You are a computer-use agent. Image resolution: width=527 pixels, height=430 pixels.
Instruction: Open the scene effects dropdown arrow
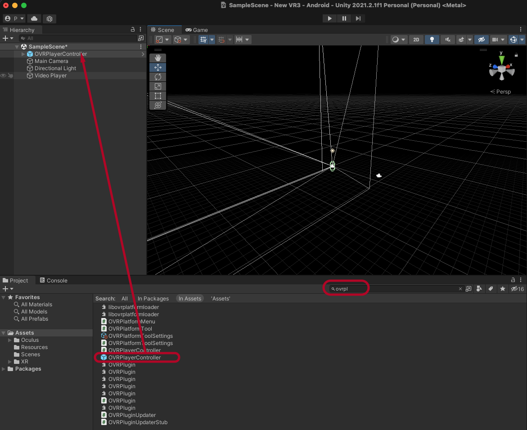coord(470,40)
